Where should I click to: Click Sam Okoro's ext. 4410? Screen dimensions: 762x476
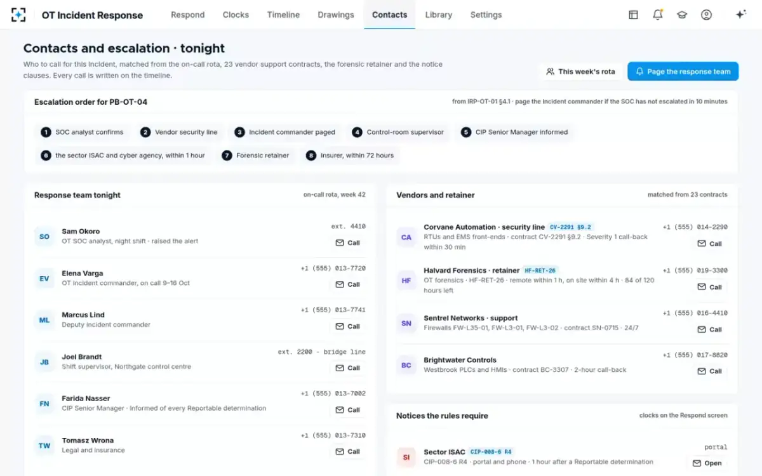pyautogui.click(x=349, y=227)
